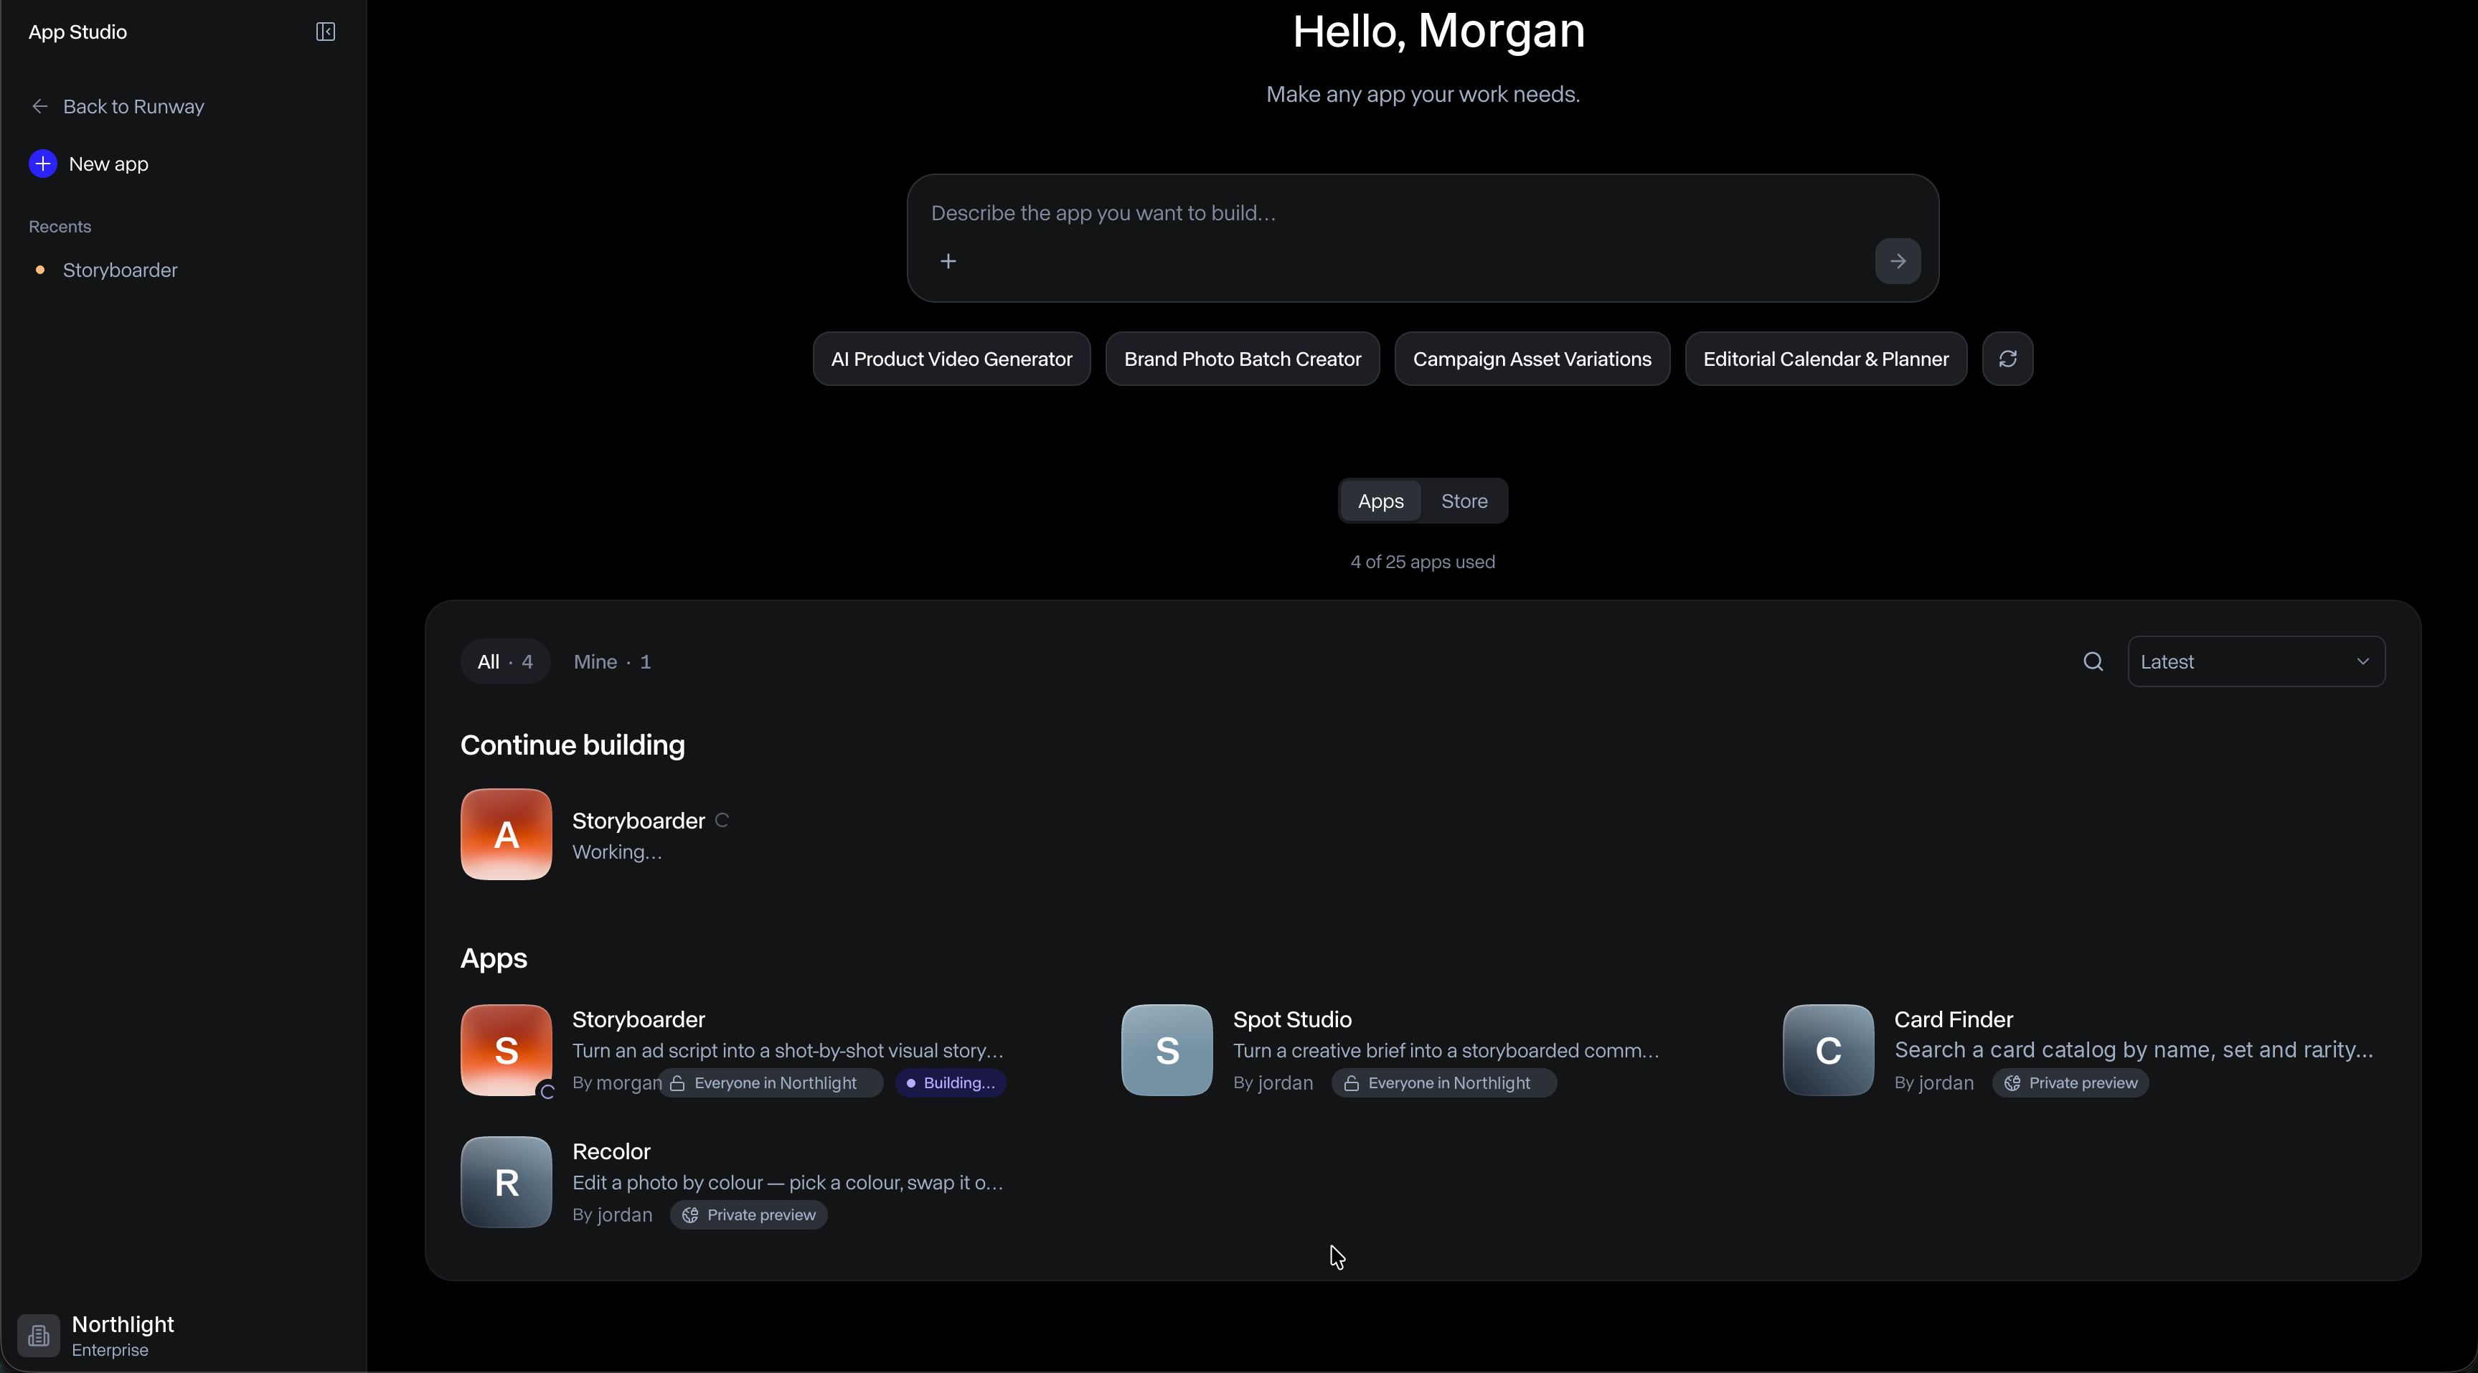Click the Building... status badge on Storyboarder
This screenshot has height=1373, width=2478.
(x=951, y=1083)
